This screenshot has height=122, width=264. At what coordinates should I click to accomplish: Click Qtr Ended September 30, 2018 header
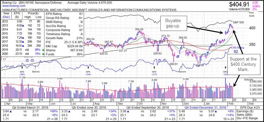pos(148,108)
